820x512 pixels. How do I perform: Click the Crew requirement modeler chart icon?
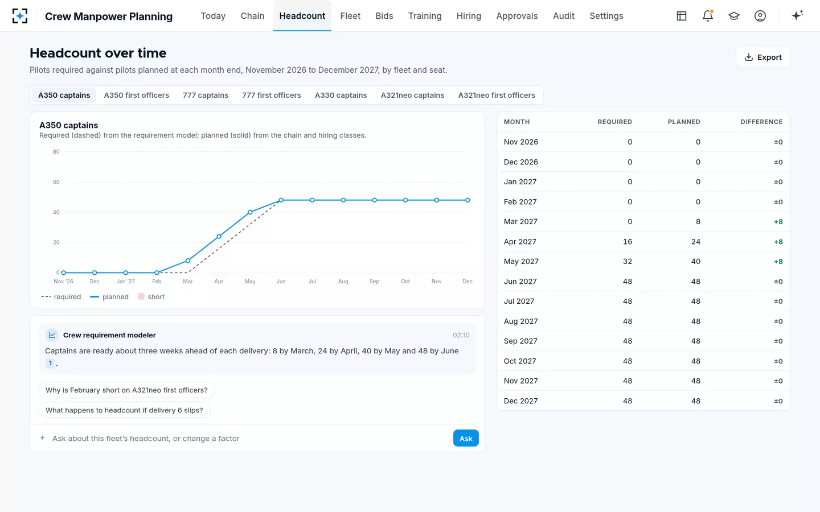point(52,335)
